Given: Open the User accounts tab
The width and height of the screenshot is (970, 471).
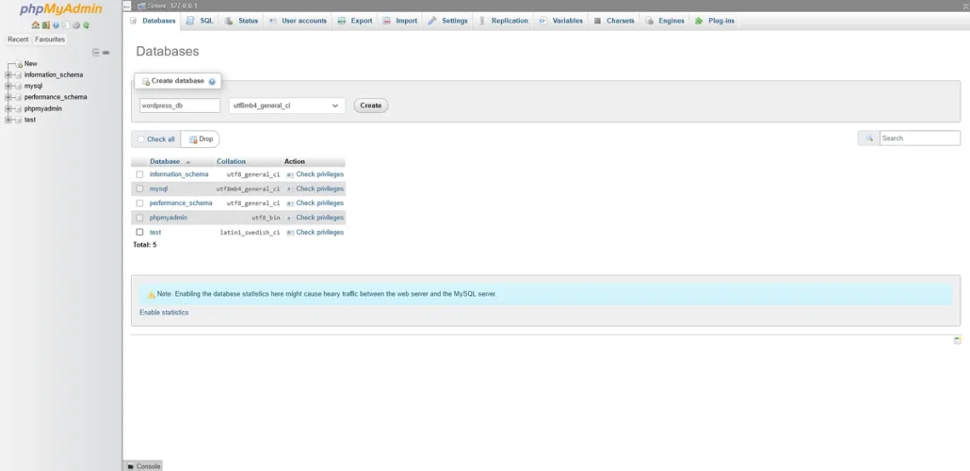Looking at the screenshot, I should click(x=298, y=21).
